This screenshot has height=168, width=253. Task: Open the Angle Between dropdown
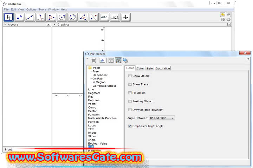point(162,118)
